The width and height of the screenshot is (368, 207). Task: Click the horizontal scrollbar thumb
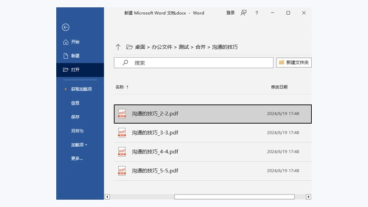234,197
